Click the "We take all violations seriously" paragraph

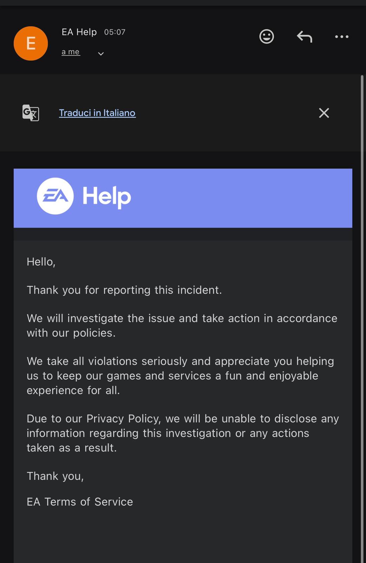click(180, 376)
